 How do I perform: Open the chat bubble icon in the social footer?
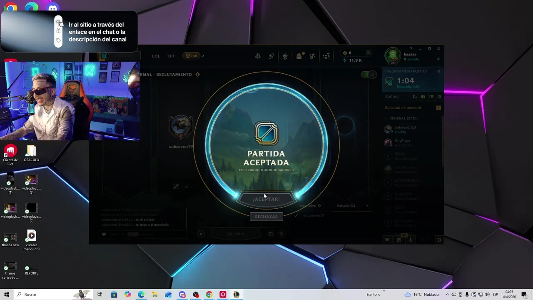click(x=387, y=240)
